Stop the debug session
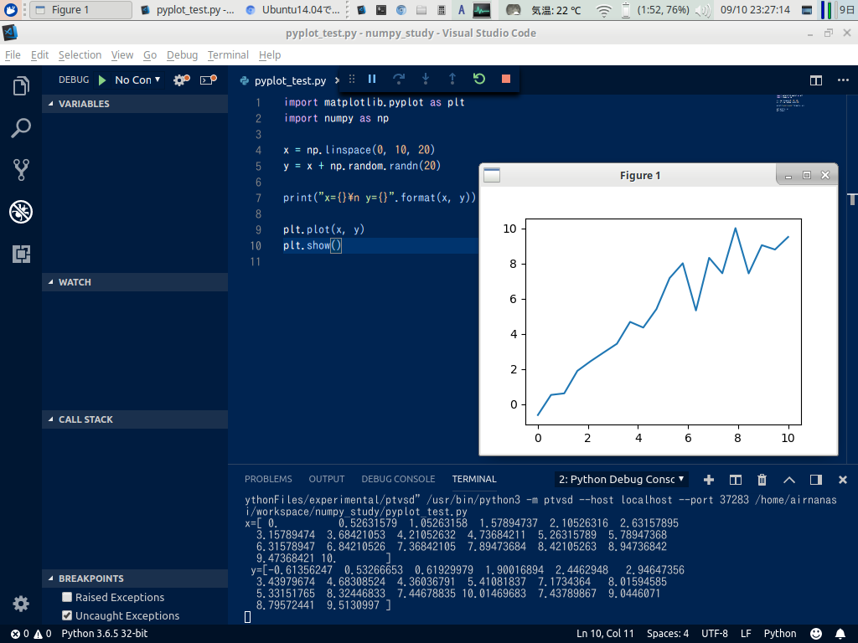The width and height of the screenshot is (858, 643). pos(506,80)
